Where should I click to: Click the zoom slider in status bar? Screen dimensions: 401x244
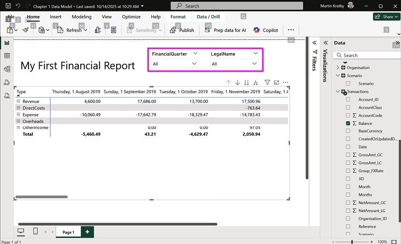pyautogui.click(x=352, y=242)
